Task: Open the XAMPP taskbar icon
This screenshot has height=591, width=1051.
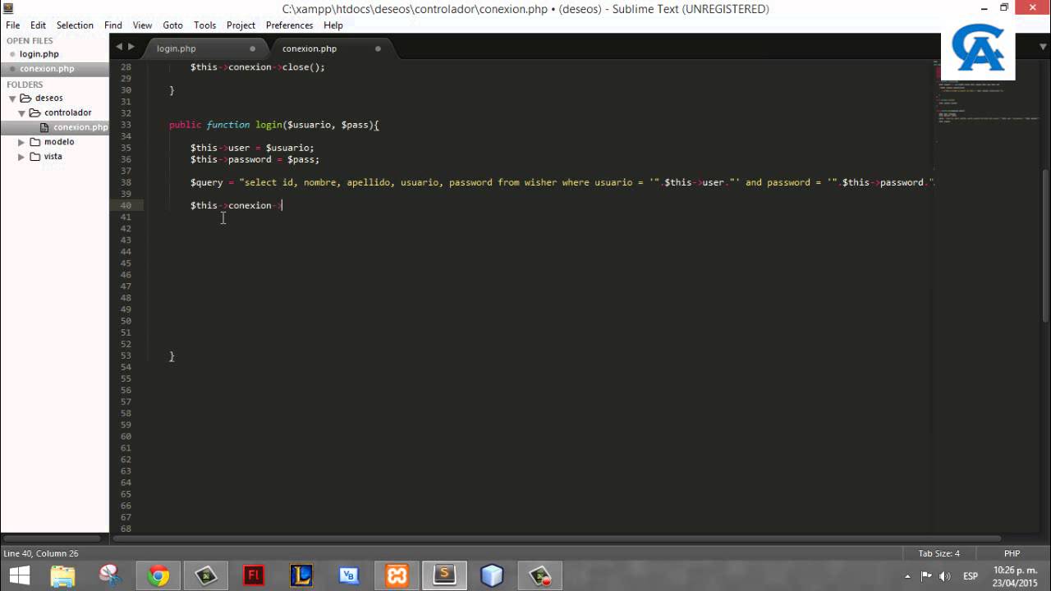Action: pos(397,575)
